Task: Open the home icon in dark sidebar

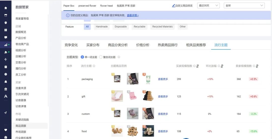Action: [6, 8]
